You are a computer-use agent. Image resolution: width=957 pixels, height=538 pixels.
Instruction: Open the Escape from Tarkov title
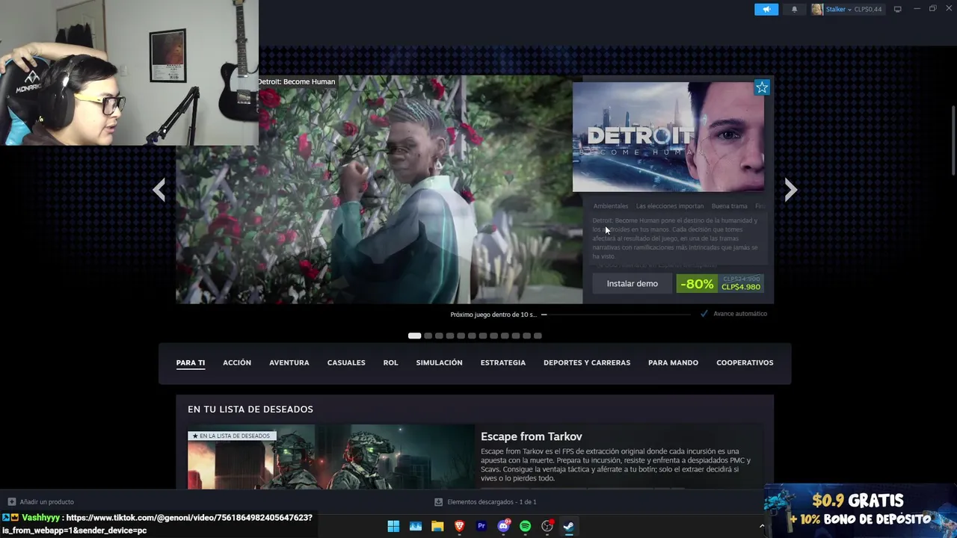pyautogui.click(x=532, y=436)
